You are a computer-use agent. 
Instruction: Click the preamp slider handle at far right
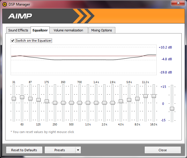172,109
